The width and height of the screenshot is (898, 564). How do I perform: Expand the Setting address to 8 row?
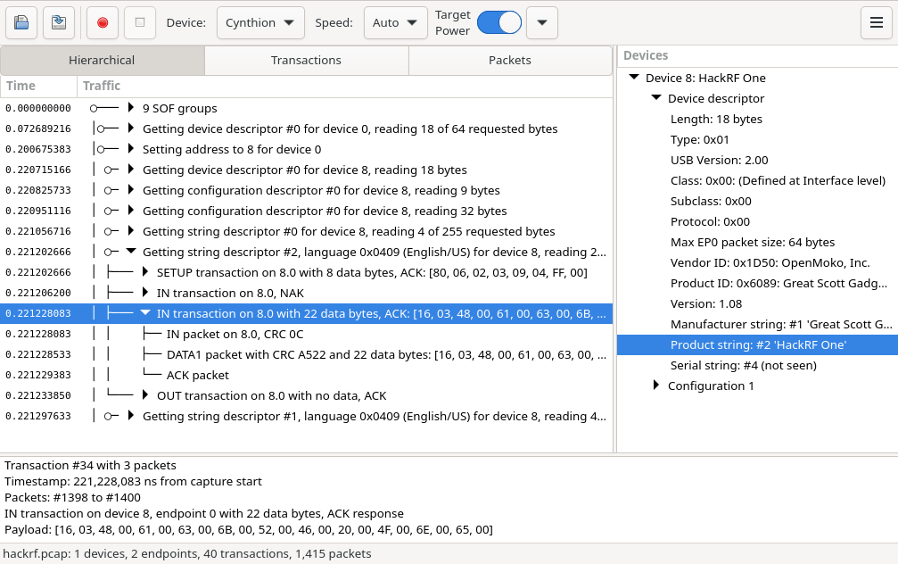click(x=130, y=149)
